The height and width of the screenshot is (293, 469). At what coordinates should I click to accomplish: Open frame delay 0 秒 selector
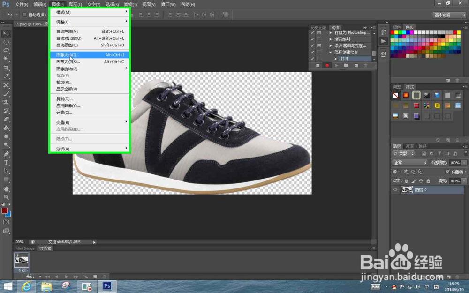coord(23,270)
